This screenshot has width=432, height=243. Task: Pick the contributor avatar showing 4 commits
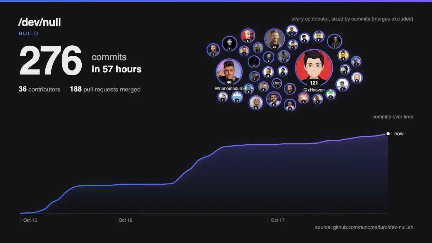tap(213, 50)
